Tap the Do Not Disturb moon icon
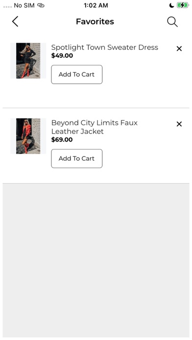Image resolution: width=192 pixels, height=340 pixels. point(172,5)
